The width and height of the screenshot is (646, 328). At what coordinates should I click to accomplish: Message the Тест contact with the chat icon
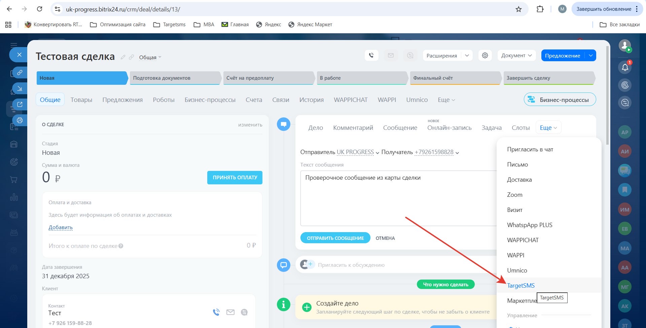[x=244, y=312]
